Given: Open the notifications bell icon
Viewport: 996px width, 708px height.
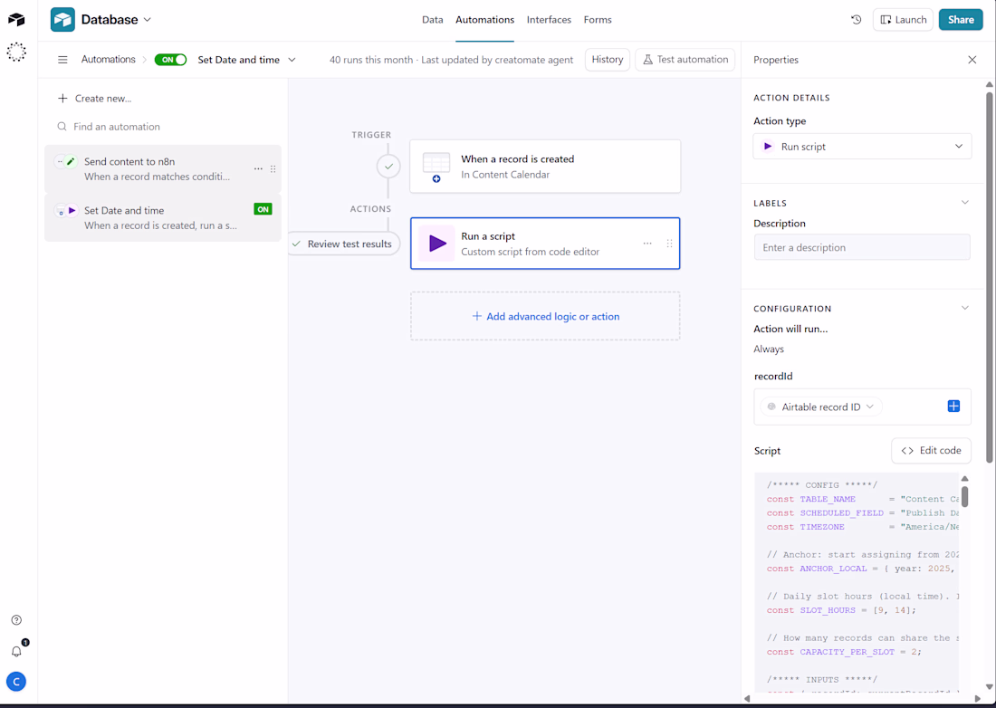Looking at the screenshot, I should coord(17,651).
